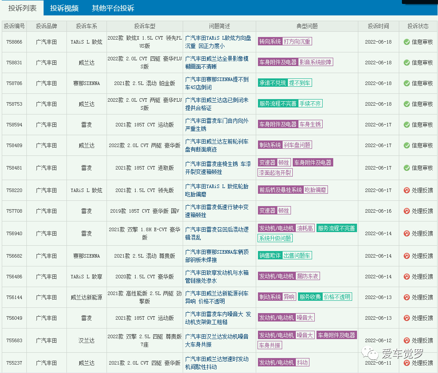Open the 其他平台投诉 tab
The width and height of the screenshot is (438, 373).
click(113, 8)
